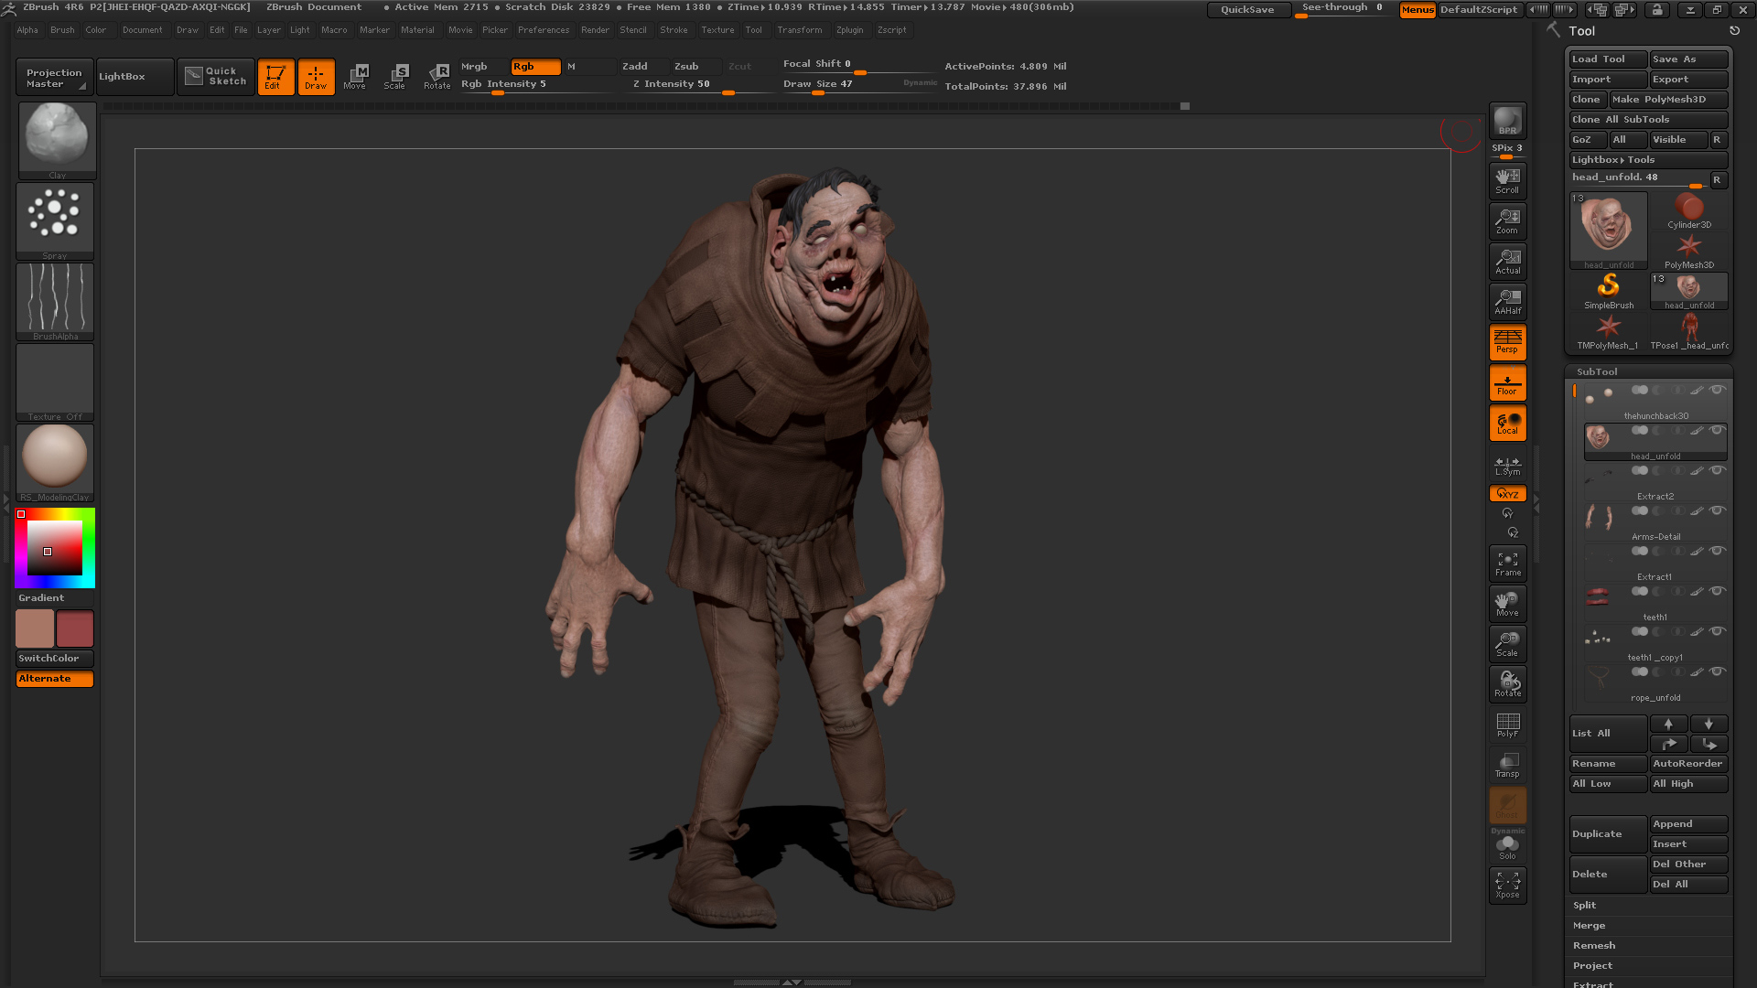This screenshot has height=988, width=1757.
Task: Open the Projection Master
Action: click(x=55, y=77)
